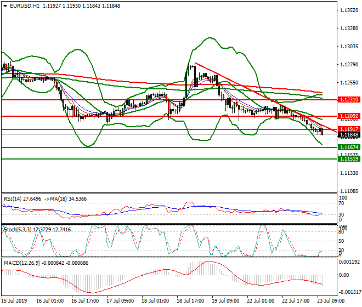The width and height of the screenshot is (362, 307).
Task: Click the 1.11085 price axis value
Action: (349, 191)
